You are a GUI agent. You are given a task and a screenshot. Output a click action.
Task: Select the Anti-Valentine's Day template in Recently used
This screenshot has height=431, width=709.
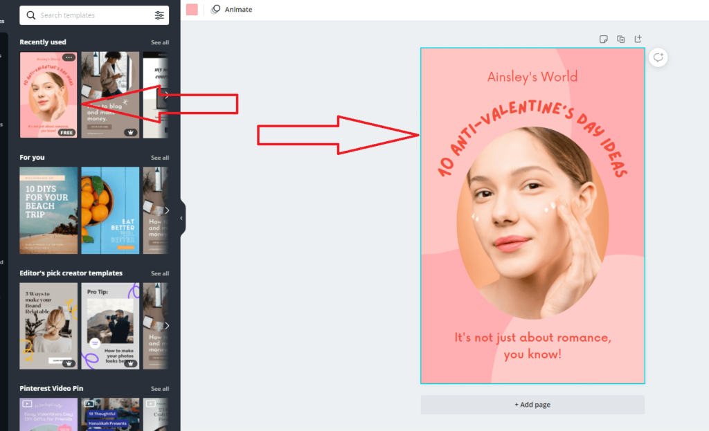[48, 95]
